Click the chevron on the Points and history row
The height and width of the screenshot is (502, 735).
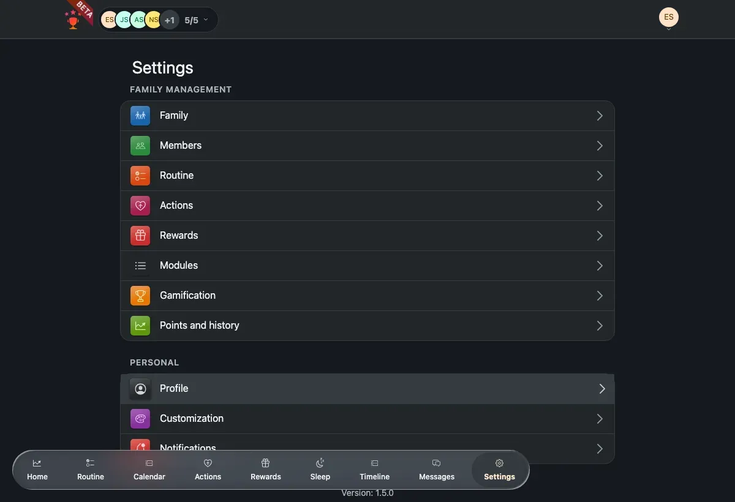click(x=600, y=326)
